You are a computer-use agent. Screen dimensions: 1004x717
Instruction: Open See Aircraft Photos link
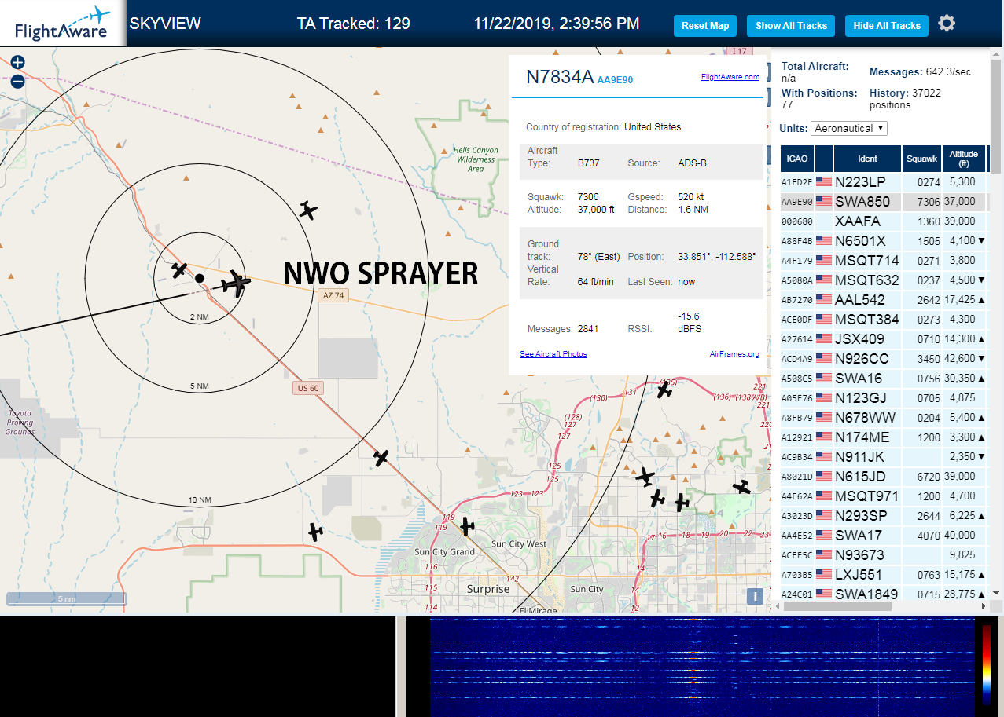point(553,354)
